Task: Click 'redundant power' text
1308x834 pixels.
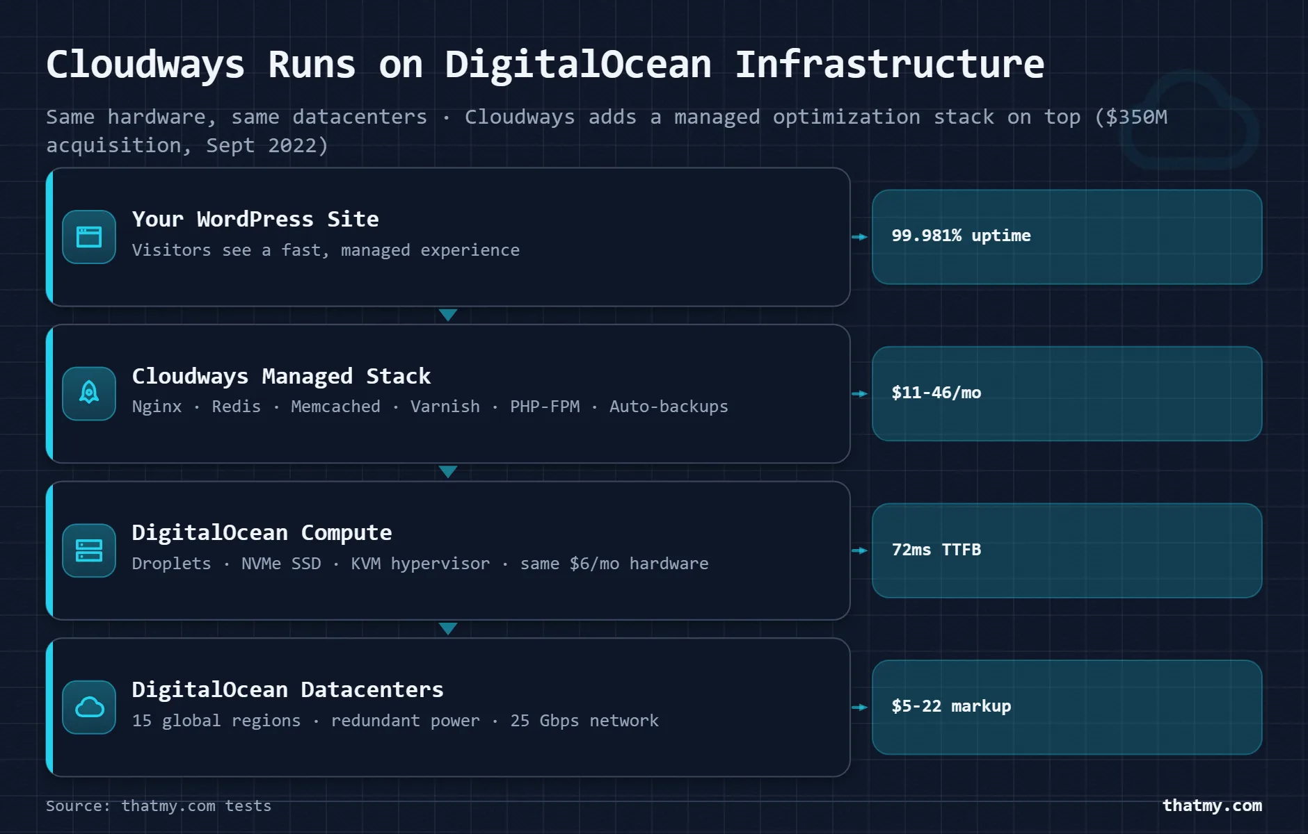Action: pyautogui.click(x=405, y=721)
